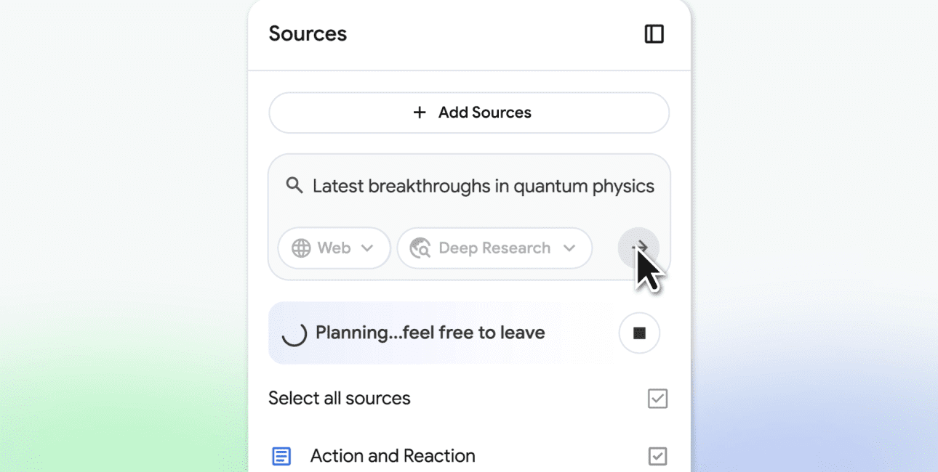Click the Select all sources label
This screenshot has width=938, height=472.
[x=340, y=399]
